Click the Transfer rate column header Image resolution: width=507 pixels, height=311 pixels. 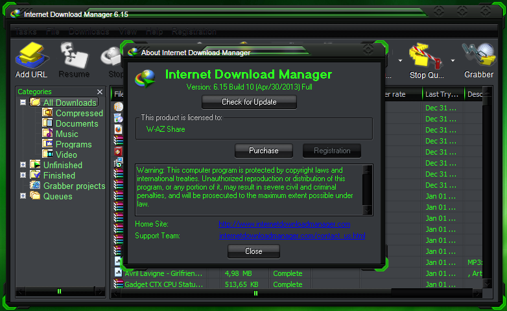click(403, 94)
